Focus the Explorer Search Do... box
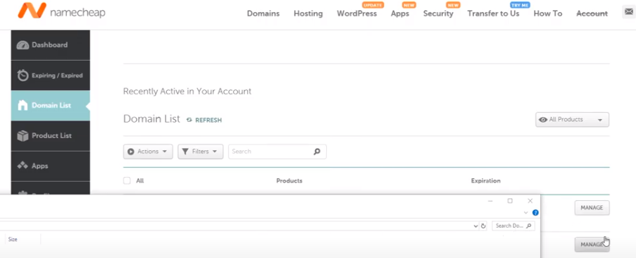The image size is (636, 258). (x=513, y=226)
